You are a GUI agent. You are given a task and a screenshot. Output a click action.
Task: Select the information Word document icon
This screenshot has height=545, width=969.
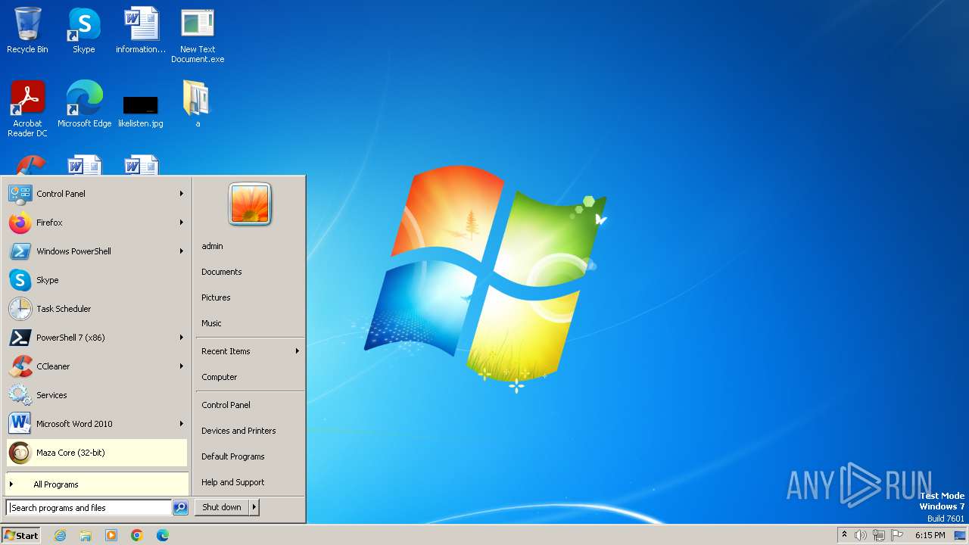[x=141, y=30]
